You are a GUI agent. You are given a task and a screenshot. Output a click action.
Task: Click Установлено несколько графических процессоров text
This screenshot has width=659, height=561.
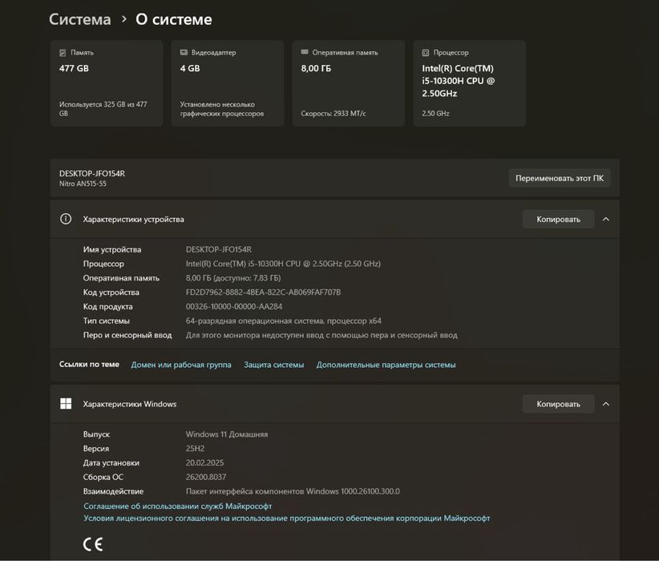[x=222, y=109]
